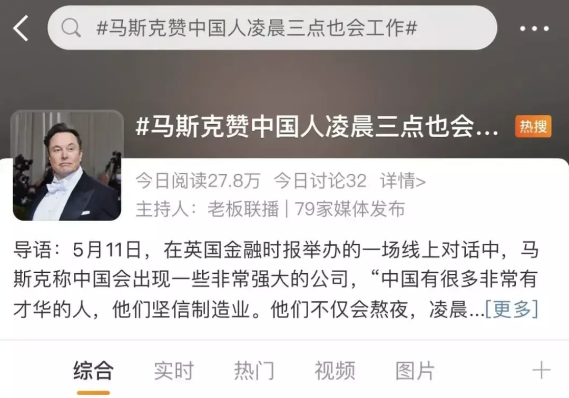Open the three-dot more options menu
This screenshot has width=569, height=398.
[534, 28]
